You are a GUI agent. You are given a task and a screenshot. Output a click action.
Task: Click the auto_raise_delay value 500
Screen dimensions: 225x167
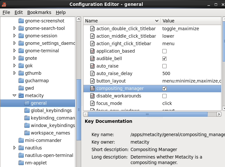(x=166, y=73)
